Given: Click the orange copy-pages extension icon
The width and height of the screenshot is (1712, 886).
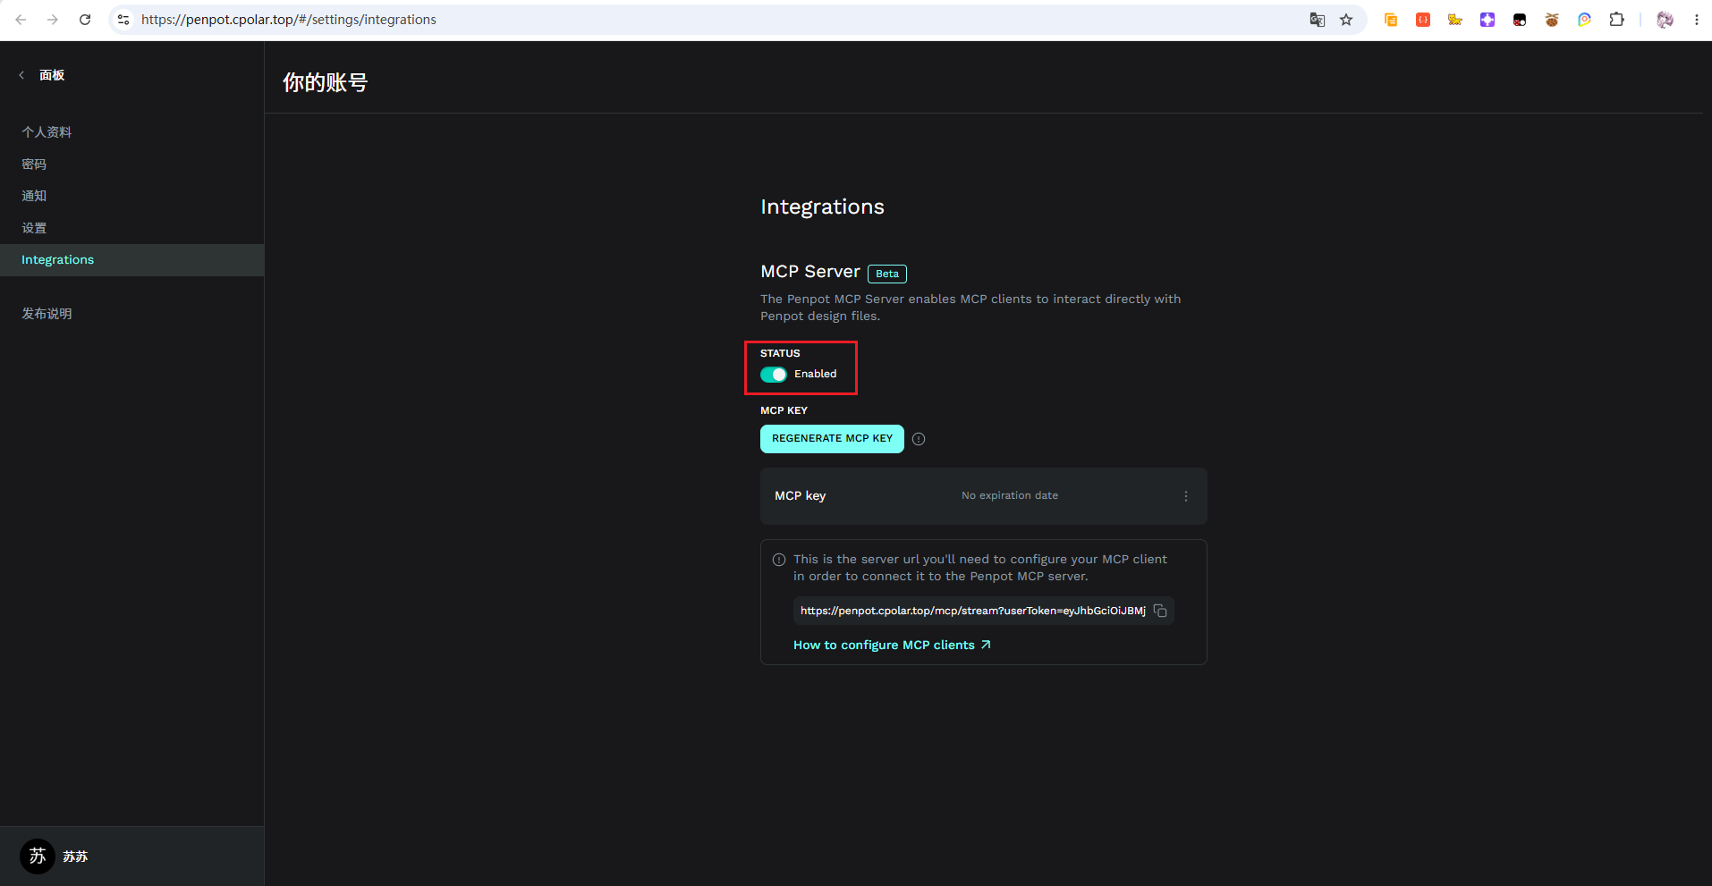Looking at the screenshot, I should tap(1391, 20).
